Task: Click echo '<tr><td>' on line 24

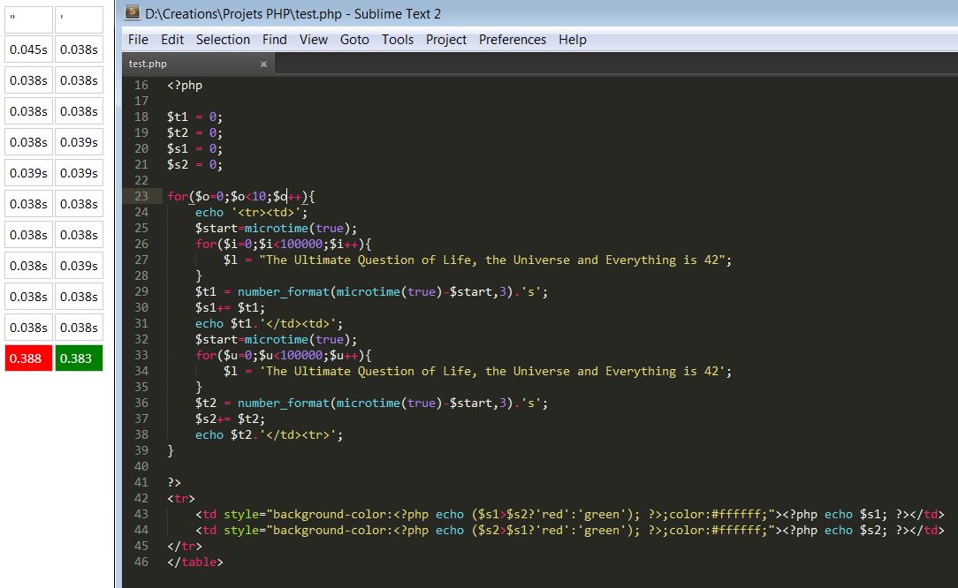Action: click(252, 212)
